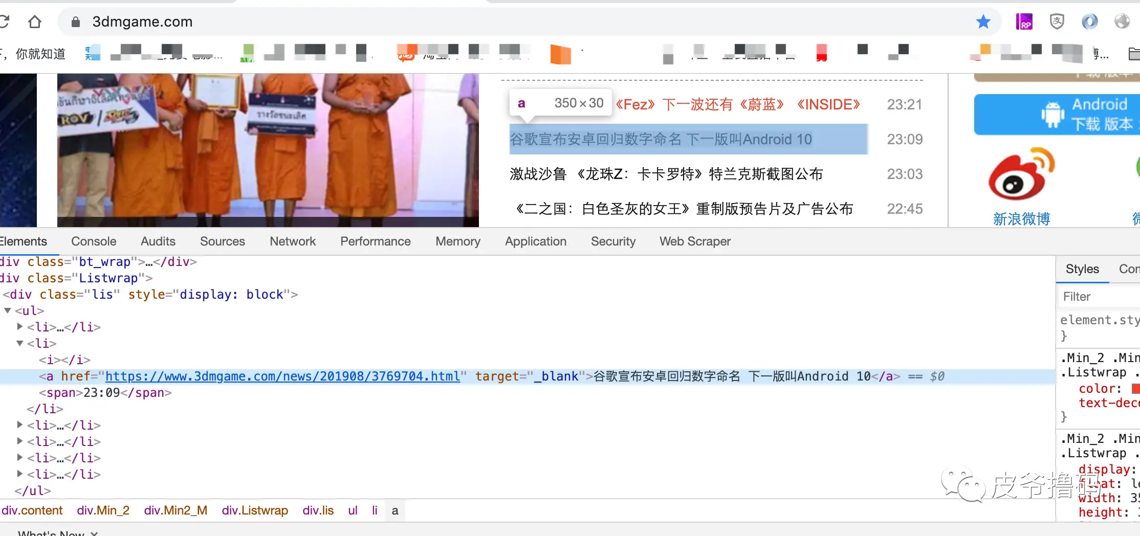Click the monks photo thumbnail
The width and height of the screenshot is (1140, 536).
(x=268, y=150)
